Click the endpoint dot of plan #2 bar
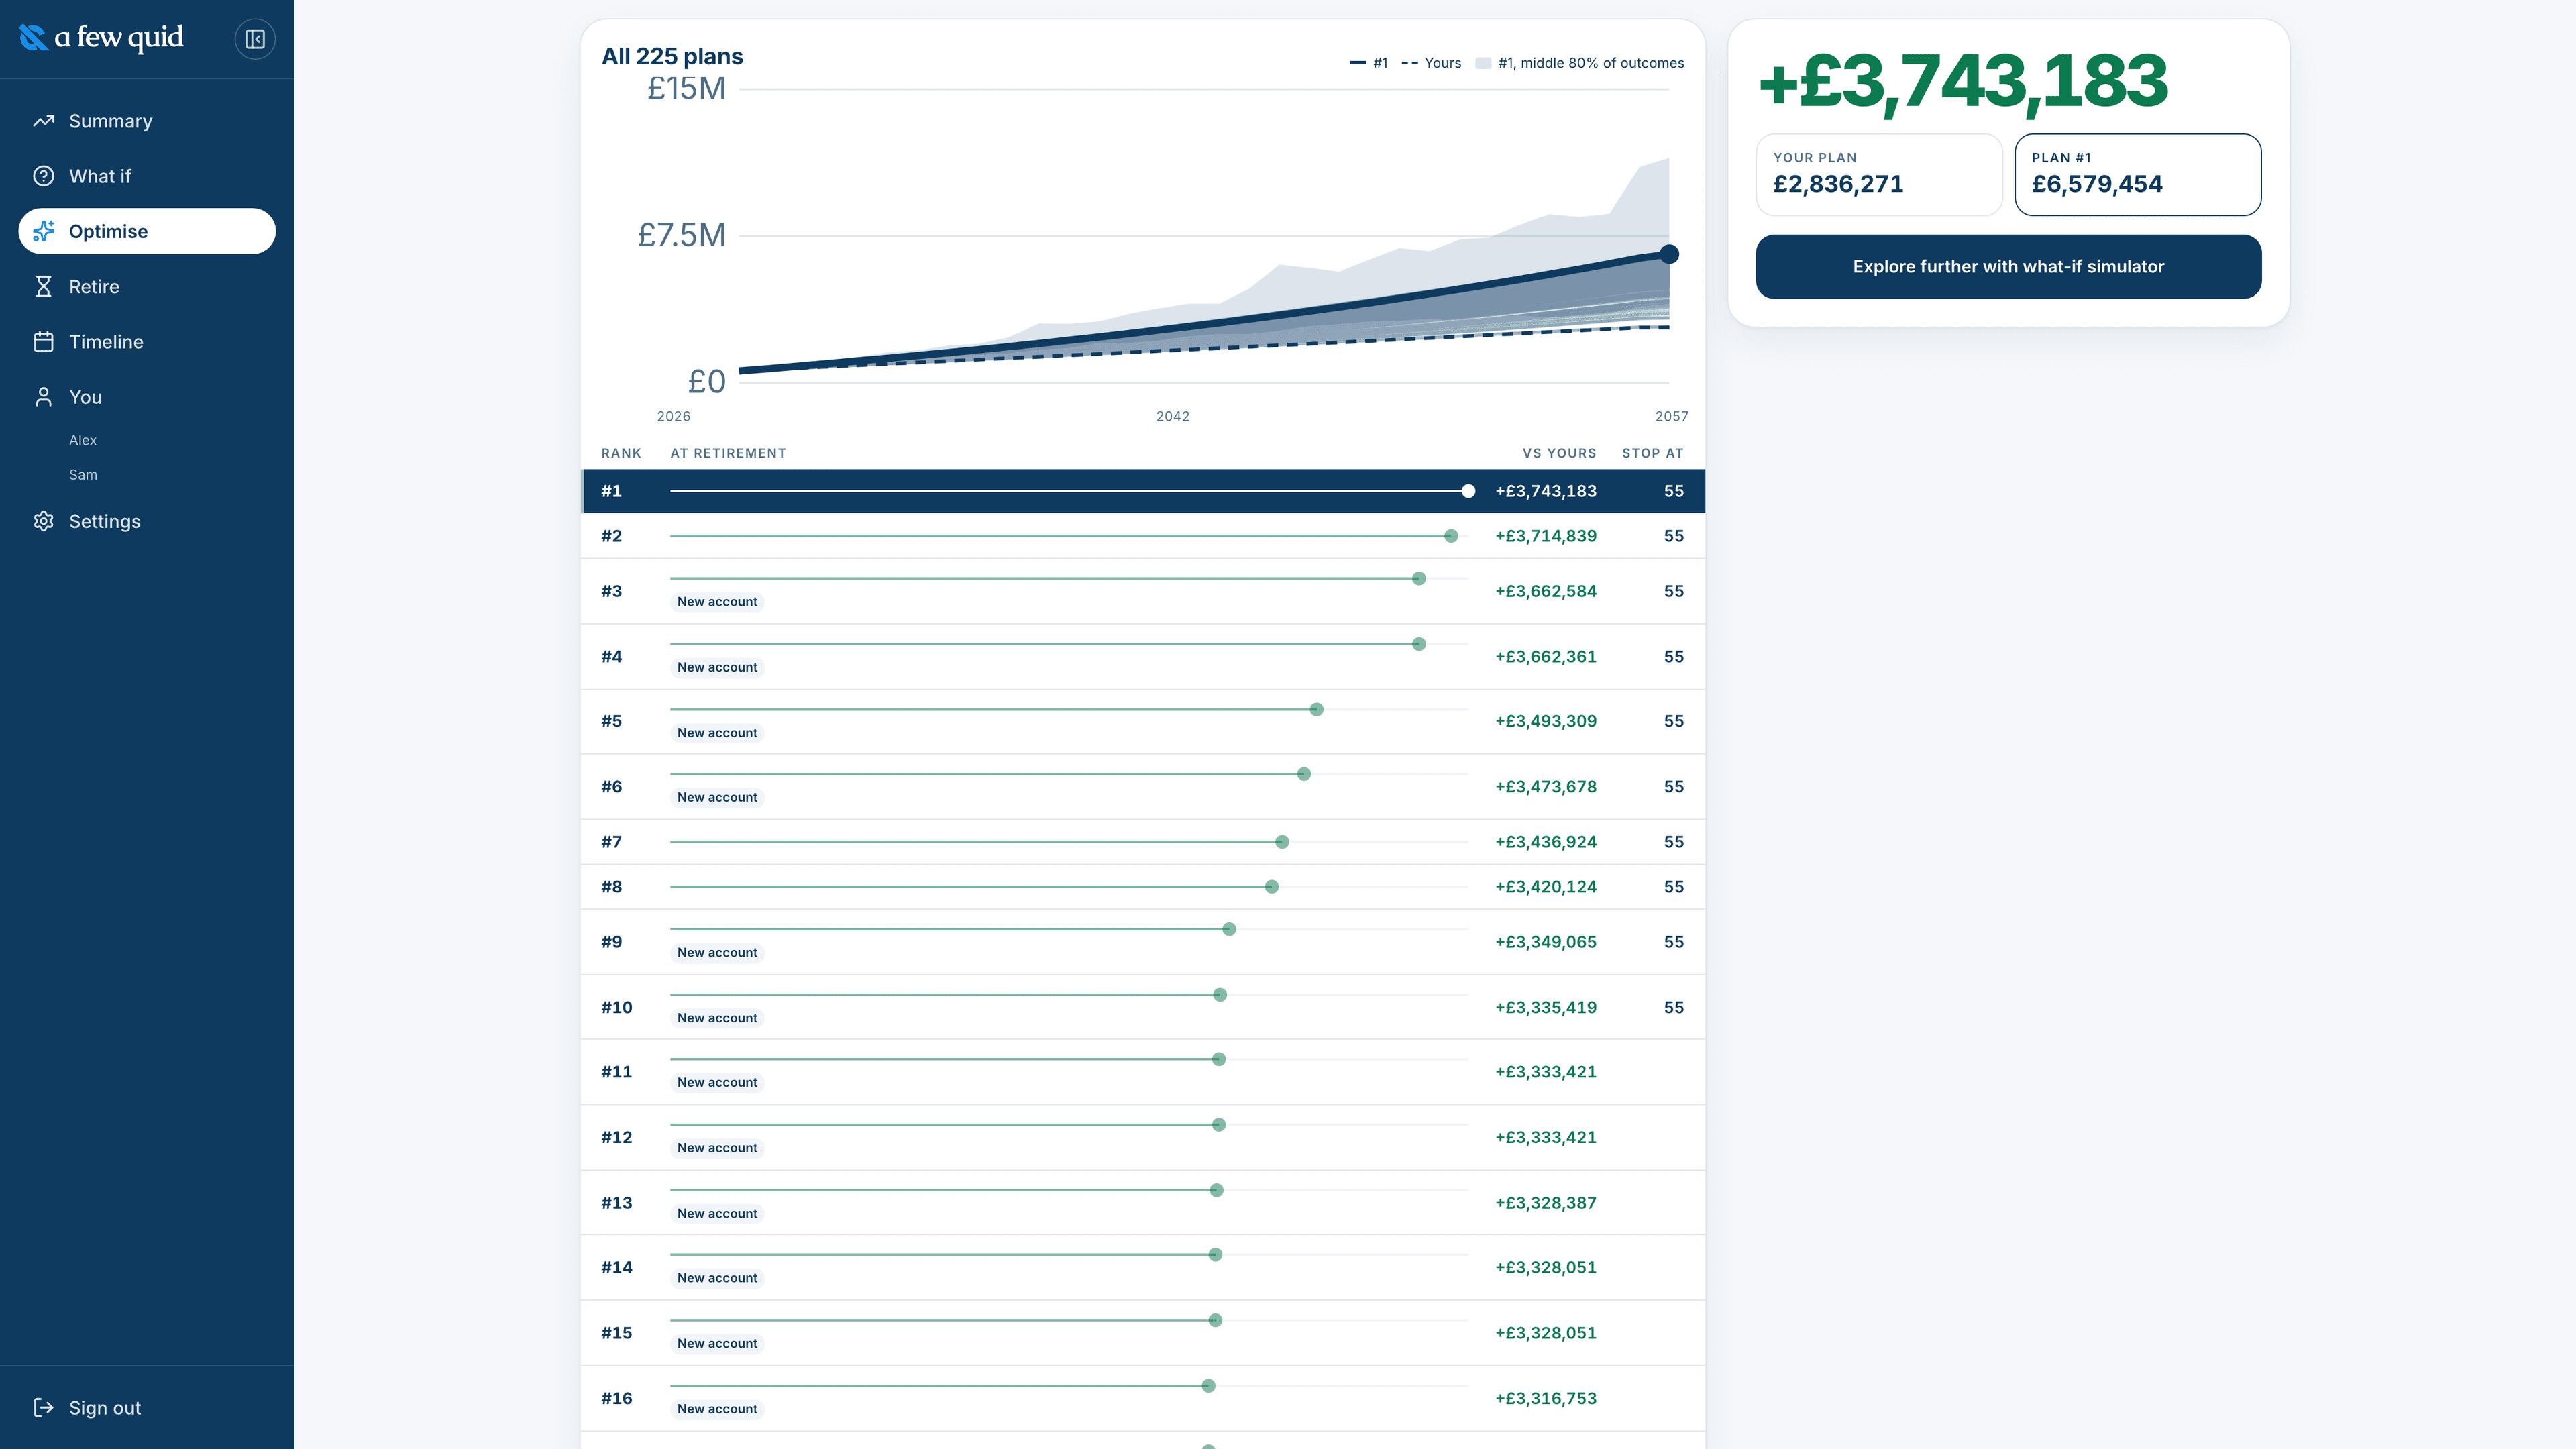Image resolution: width=2576 pixels, height=1449 pixels. (x=1450, y=536)
